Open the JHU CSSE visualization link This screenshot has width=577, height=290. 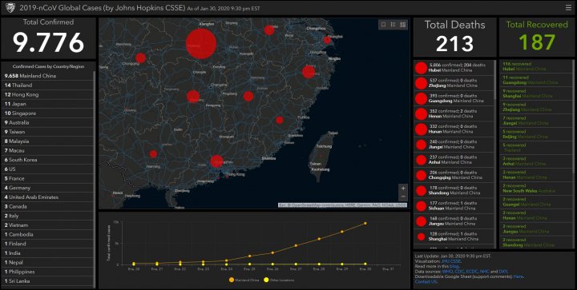(x=450, y=261)
